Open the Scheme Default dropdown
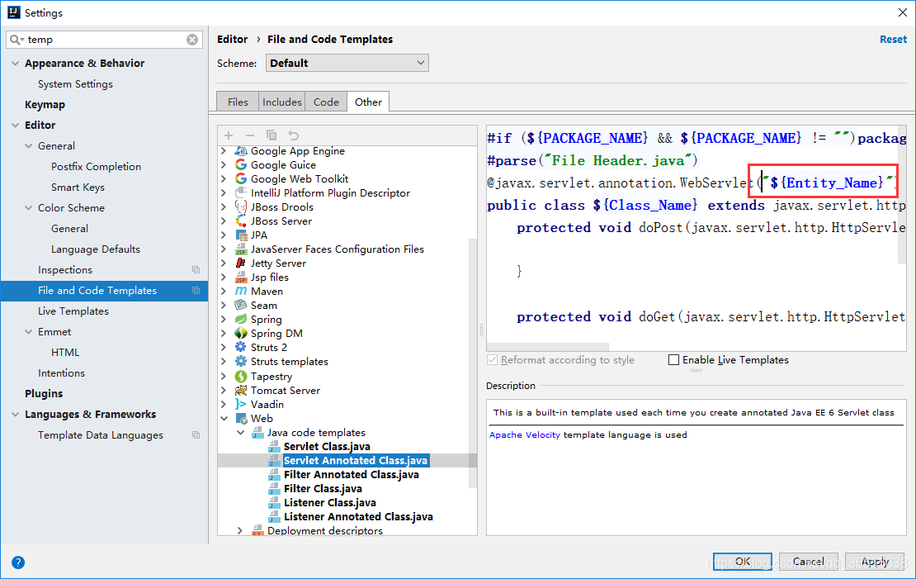916x579 pixels. pos(347,63)
